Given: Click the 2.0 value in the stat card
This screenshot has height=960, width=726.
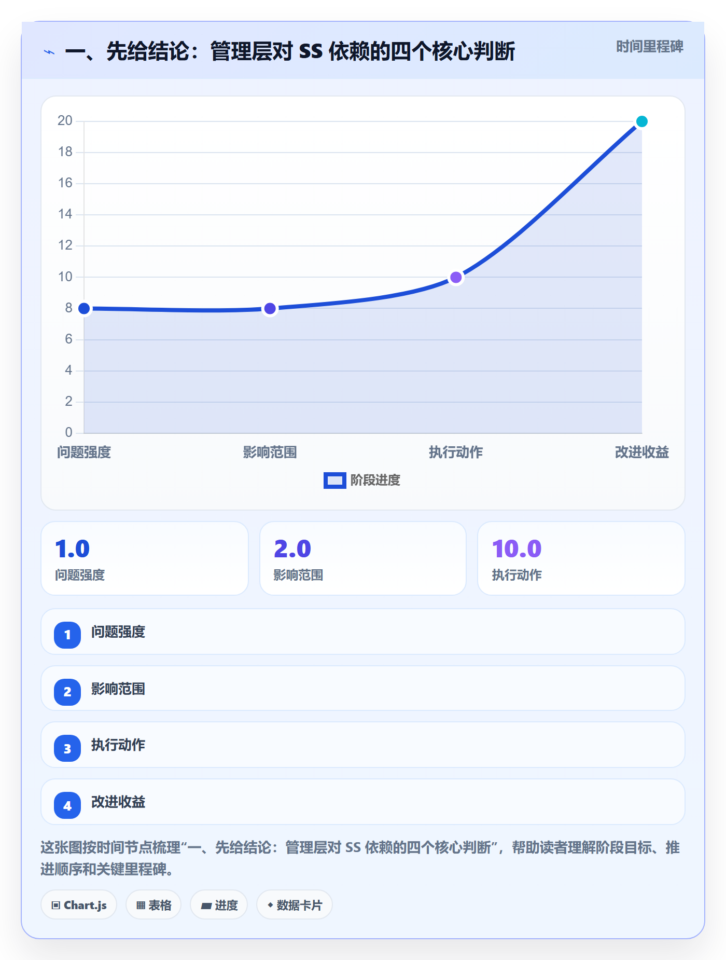Looking at the screenshot, I should pyautogui.click(x=292, y=549).
